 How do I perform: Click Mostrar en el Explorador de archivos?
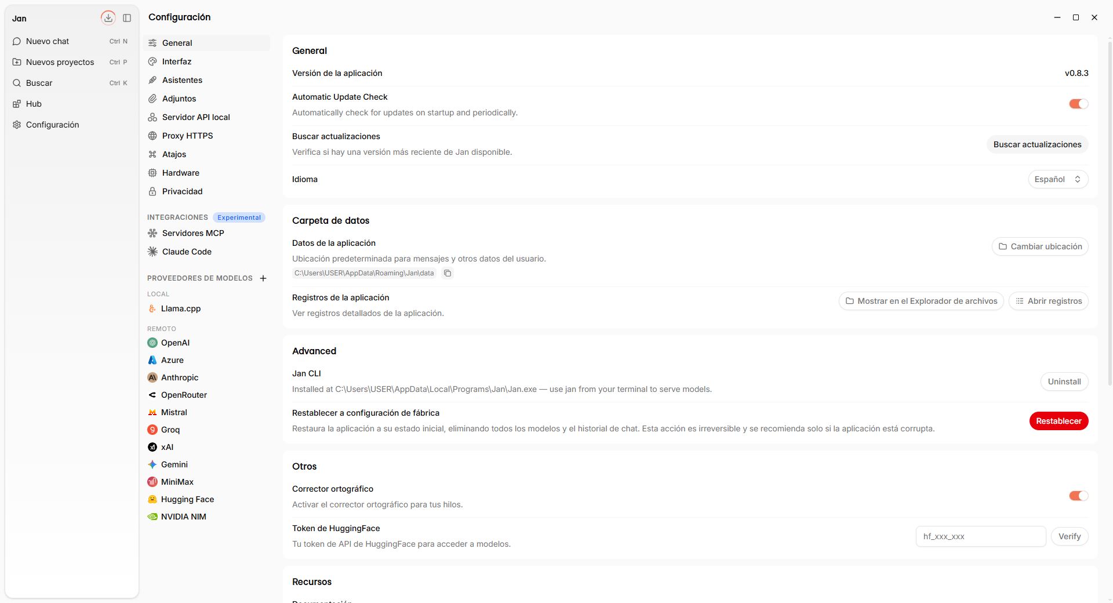(921, 301)
